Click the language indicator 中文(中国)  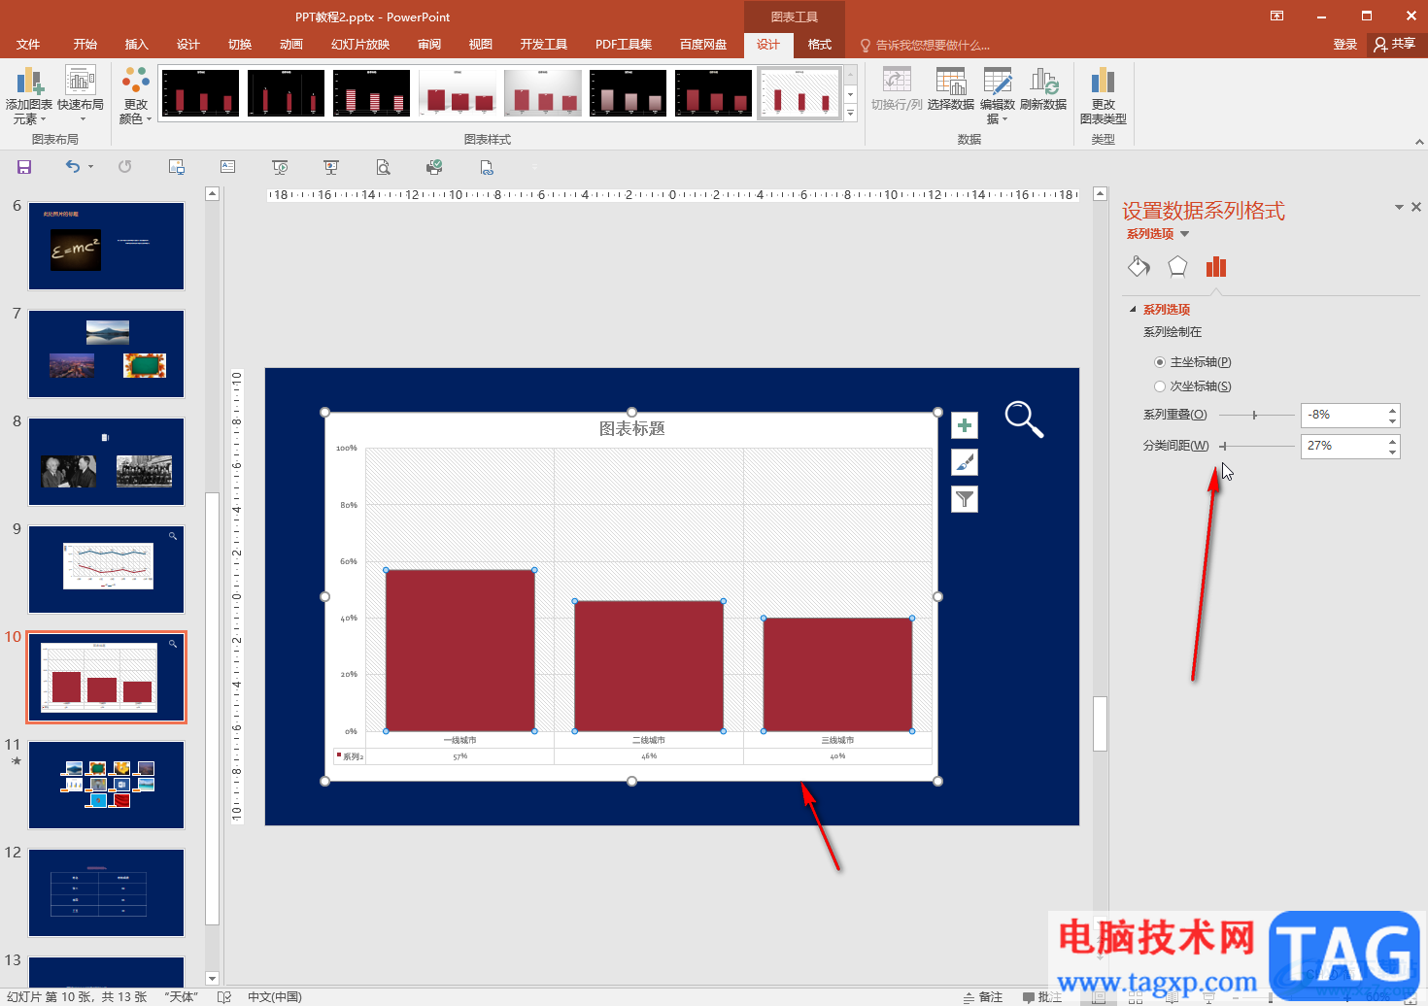274,997
